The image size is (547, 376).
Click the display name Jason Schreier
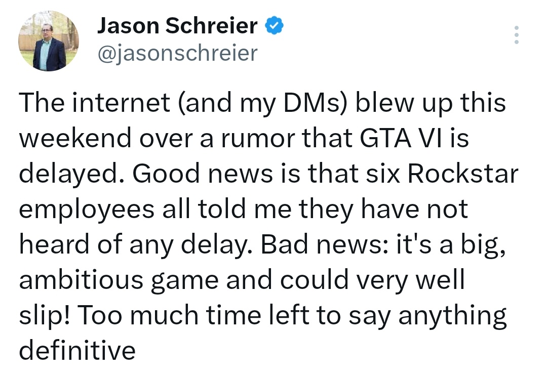[x=177, y=26]
